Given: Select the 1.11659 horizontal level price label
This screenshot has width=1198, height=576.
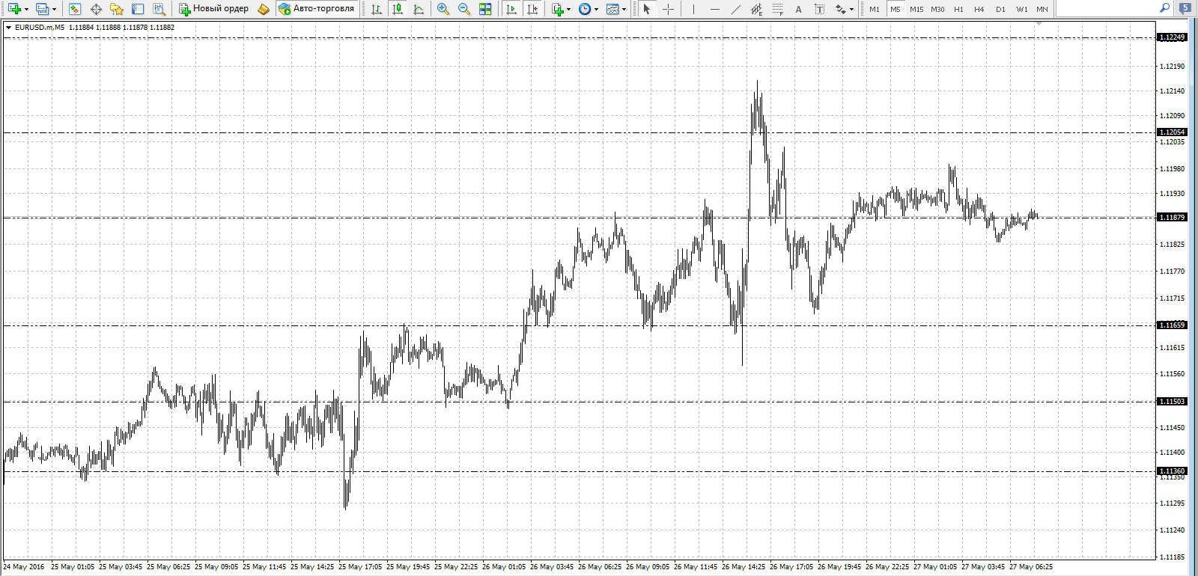Looking at the screenshot, I should pyautogui.click(x=1173, y=325).
